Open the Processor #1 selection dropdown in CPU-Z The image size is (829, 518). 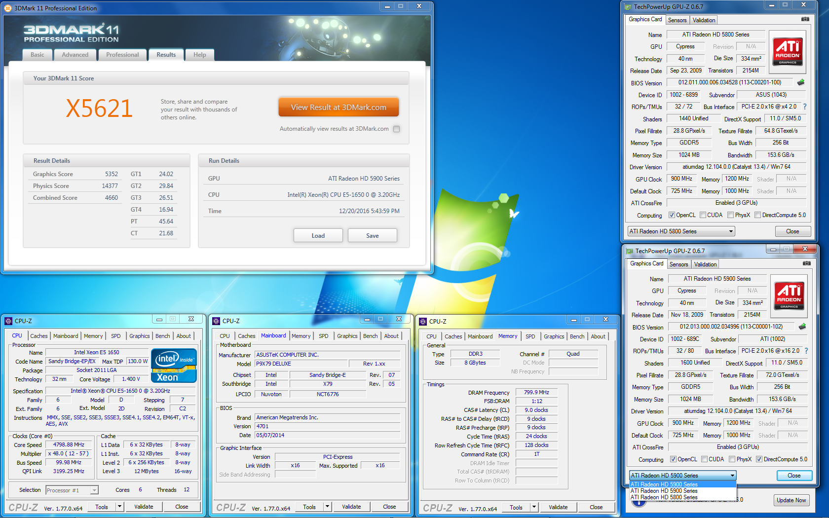[x=72, y=490]
